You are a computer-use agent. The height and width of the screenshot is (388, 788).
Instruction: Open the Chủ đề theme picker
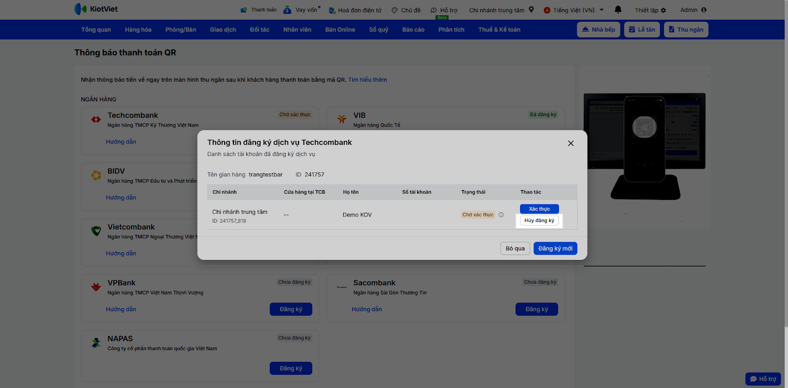point(406,10)
